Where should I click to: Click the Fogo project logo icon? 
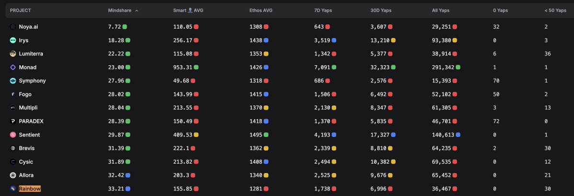click(13, 94)
